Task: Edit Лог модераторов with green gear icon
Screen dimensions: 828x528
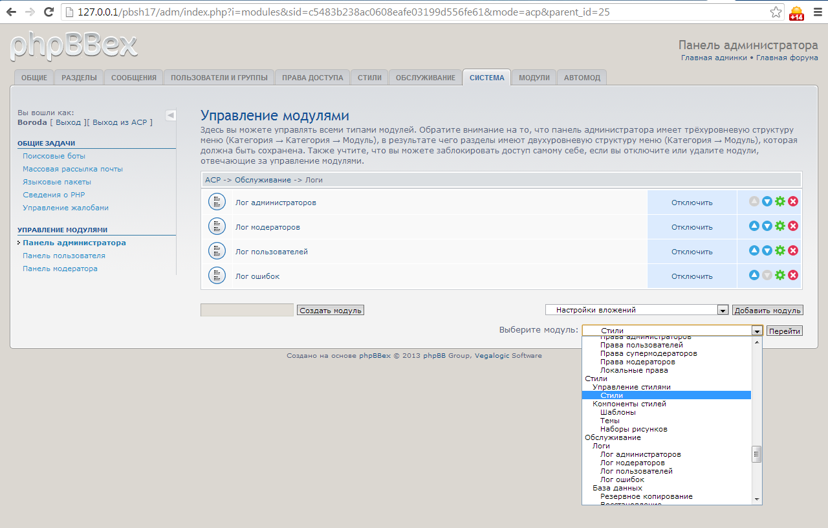Action: point(780,226)
